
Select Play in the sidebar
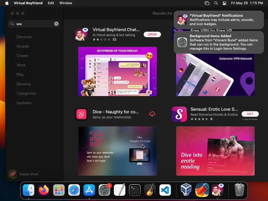[x=20, y=75]
